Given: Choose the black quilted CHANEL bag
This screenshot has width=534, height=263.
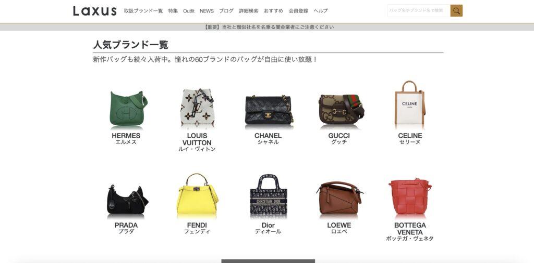Looking at the screenshot, I should tap(269, 109).
